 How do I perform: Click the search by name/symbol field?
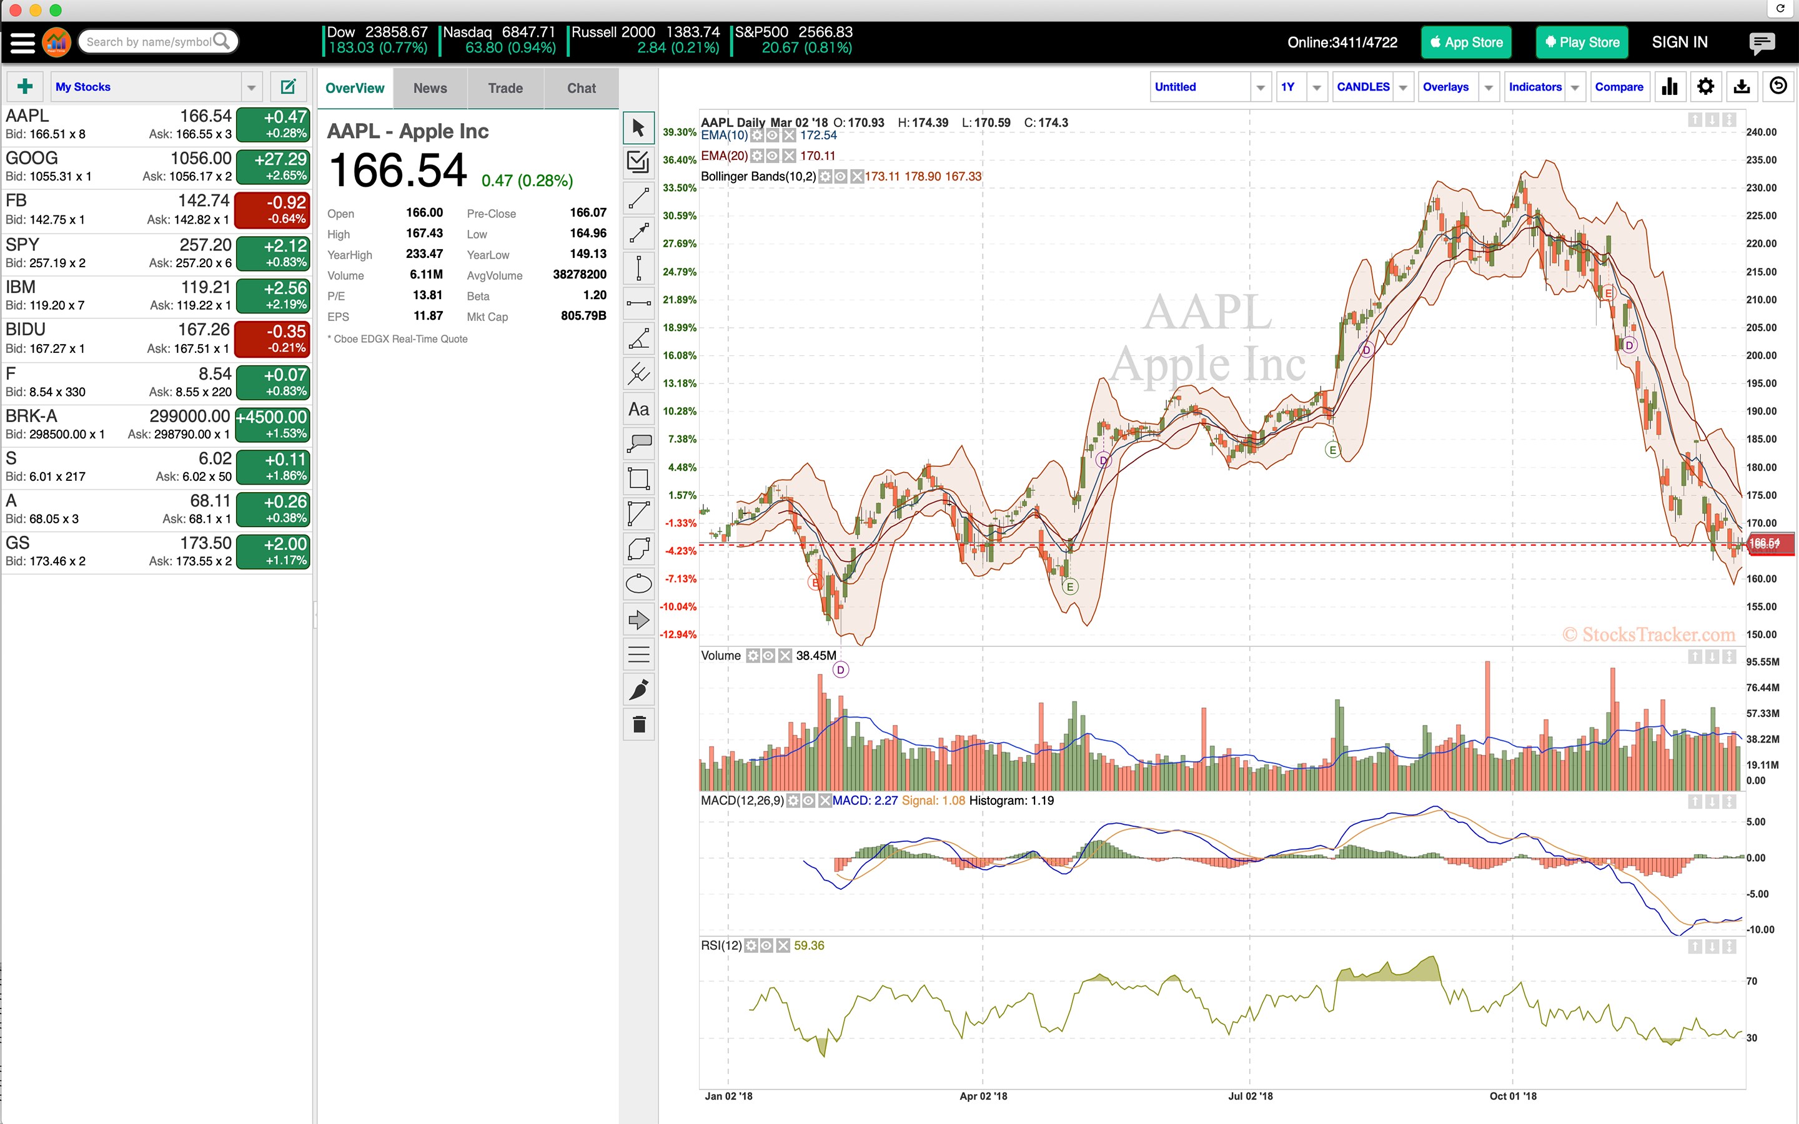coord(149,42)
